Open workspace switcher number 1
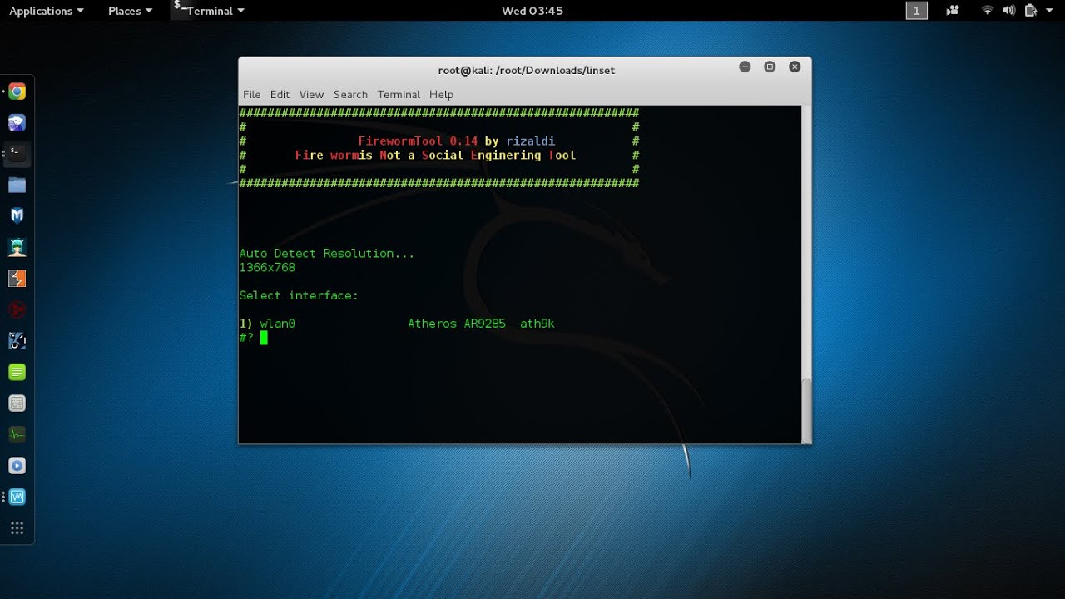 coord(916,11)
